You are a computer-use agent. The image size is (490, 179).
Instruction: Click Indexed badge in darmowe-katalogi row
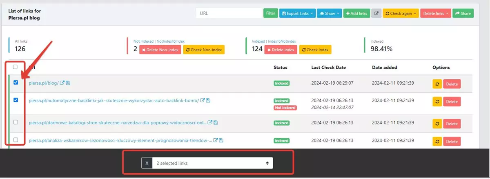tap(282, 123)
